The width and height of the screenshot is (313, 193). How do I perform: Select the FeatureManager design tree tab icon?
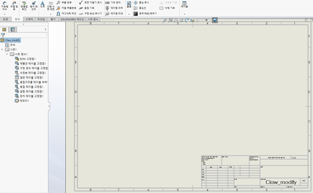4,30
